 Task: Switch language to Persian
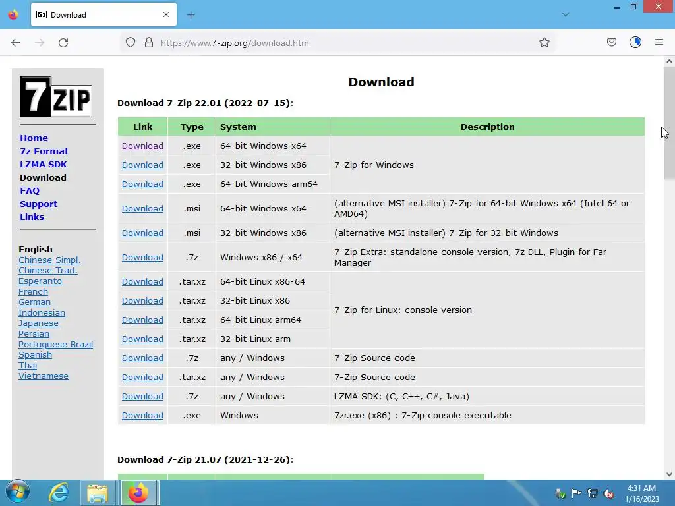pyautogui.click(x=34, y=333)
